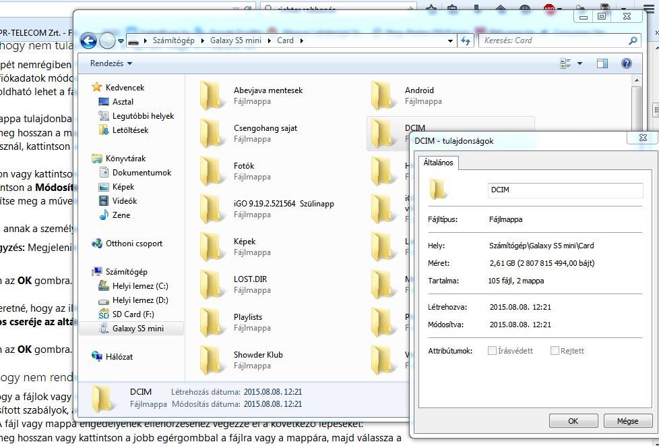Click the DCIM folder name field in properties
The height and width of the screenshot is (446, 659).
click(565, 190)
